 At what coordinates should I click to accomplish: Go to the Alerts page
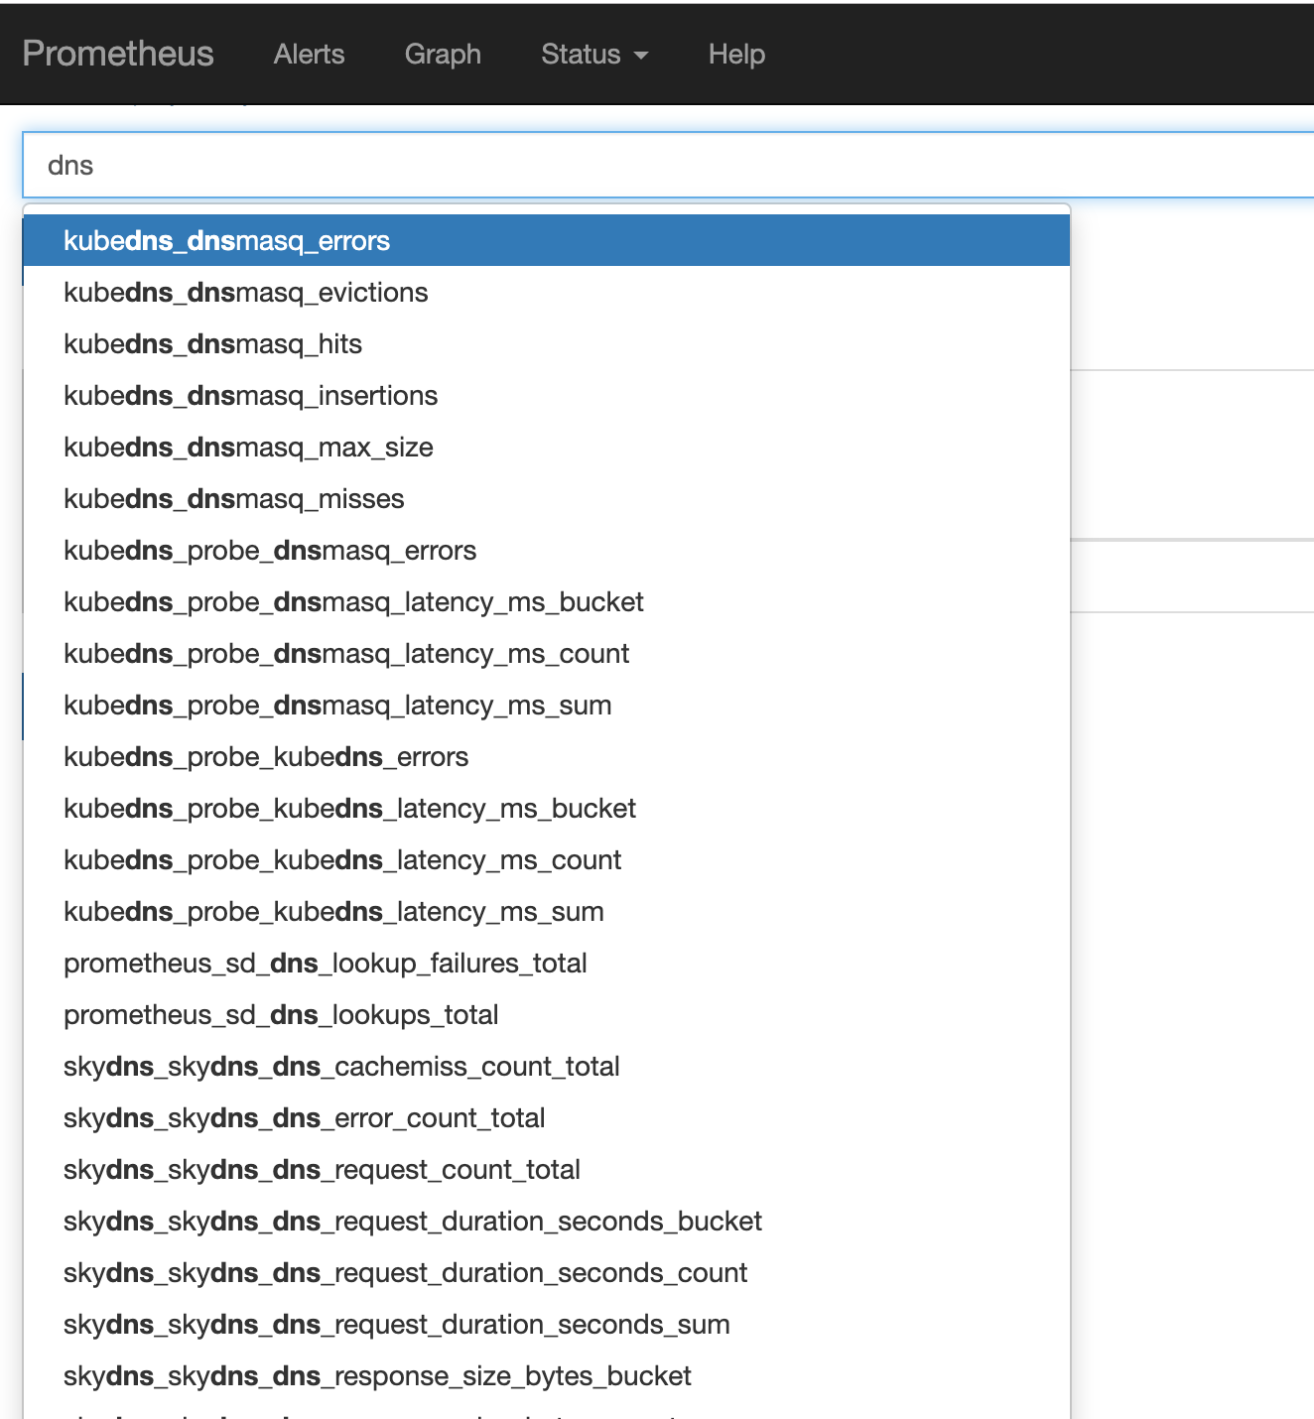[x=309, y=54]
